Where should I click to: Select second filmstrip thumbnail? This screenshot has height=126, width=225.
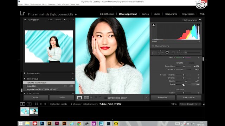(34, 111)
